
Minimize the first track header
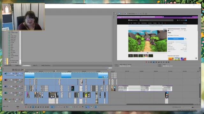pyautogui.click(x=4, y=73)
